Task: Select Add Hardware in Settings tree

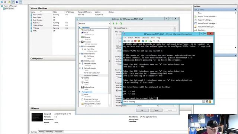Action: 89,30
